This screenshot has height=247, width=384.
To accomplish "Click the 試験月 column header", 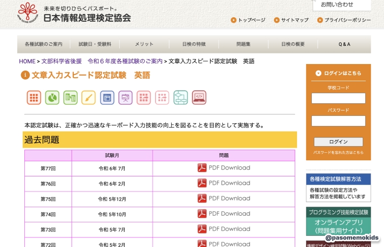I will 112,155.
